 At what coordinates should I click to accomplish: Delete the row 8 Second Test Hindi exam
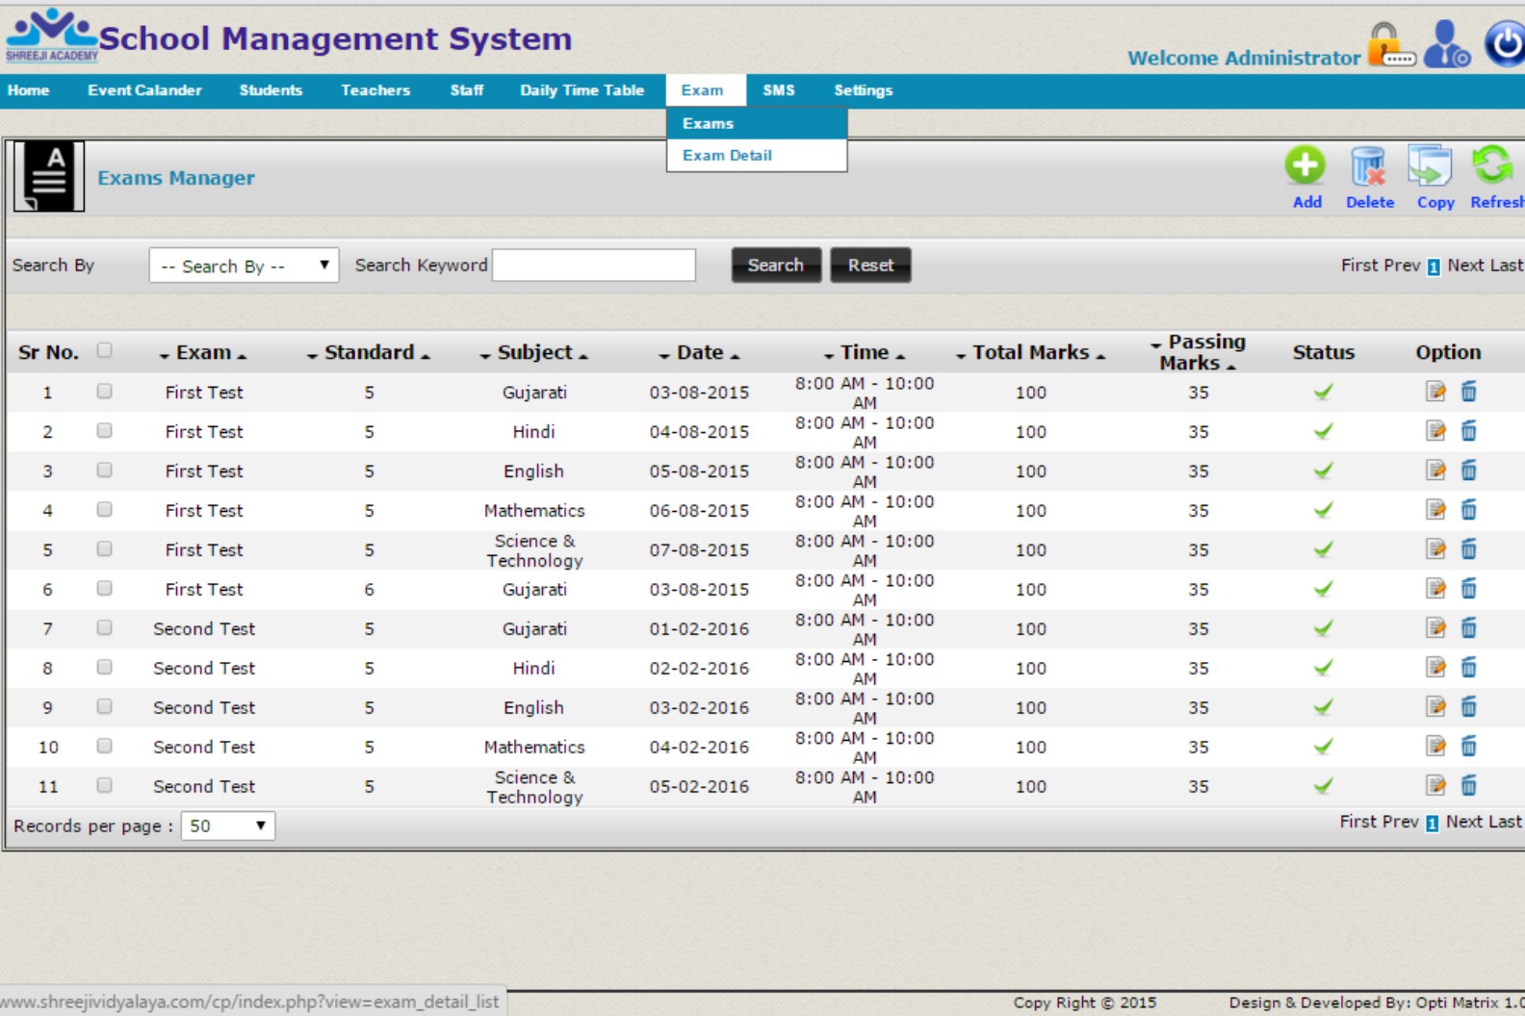1468,668
